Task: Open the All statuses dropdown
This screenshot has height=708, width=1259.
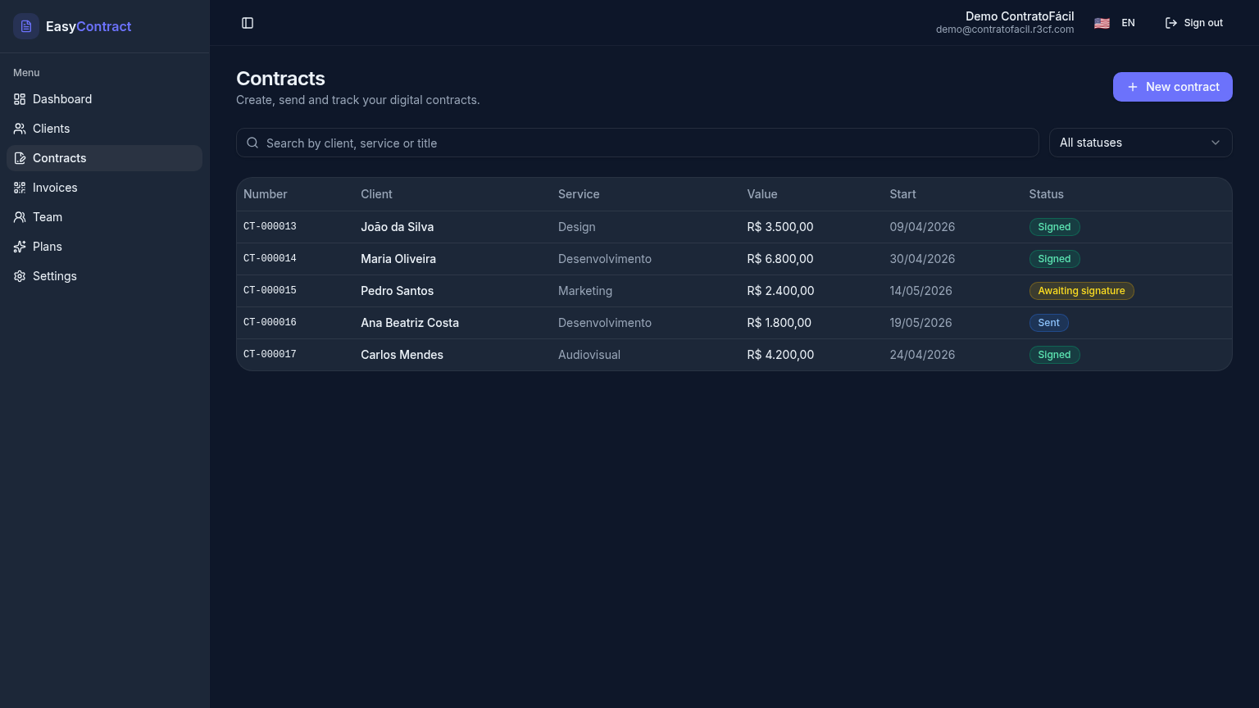Action: pyautogui.click(x=1141, y=143)
